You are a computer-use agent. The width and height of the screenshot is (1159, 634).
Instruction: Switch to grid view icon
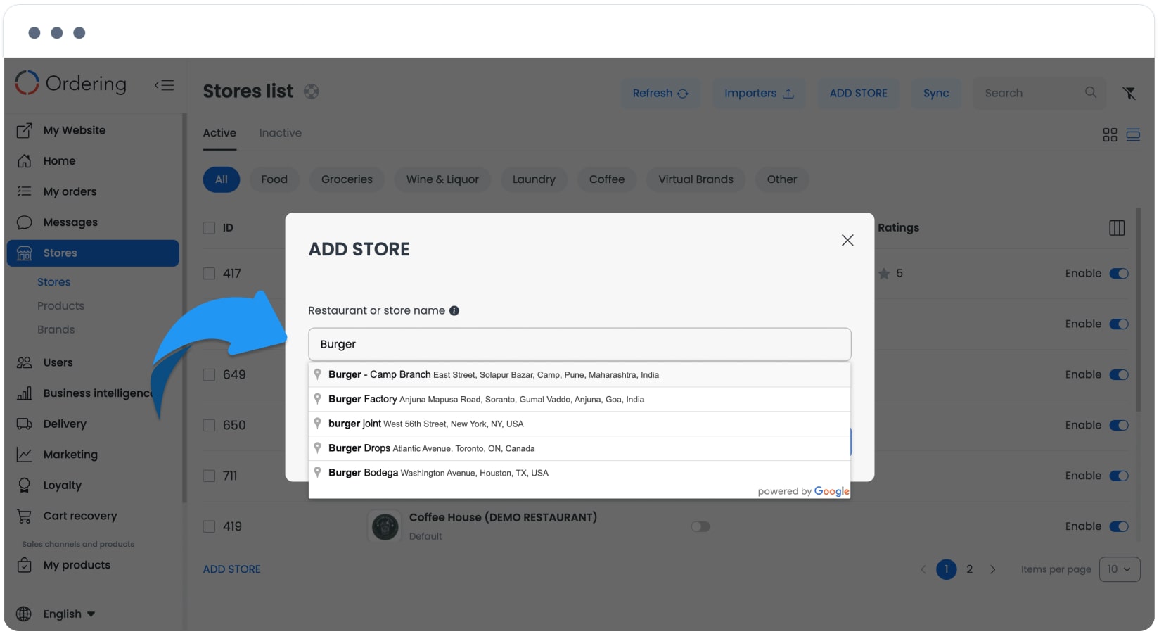point(1110,135)
